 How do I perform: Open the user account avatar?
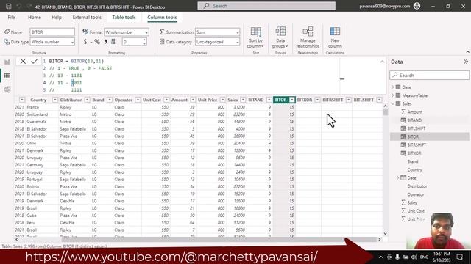[x=417, y=6]
